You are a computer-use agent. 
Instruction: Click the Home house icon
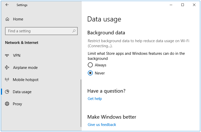(7, 19)
